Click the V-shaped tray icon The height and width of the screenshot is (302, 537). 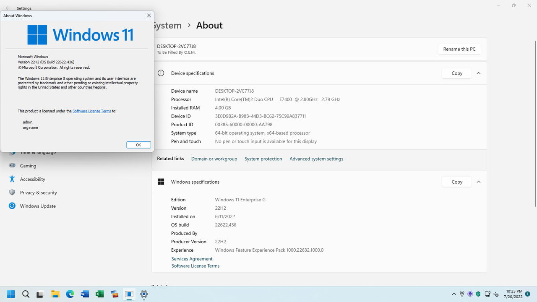462,294
